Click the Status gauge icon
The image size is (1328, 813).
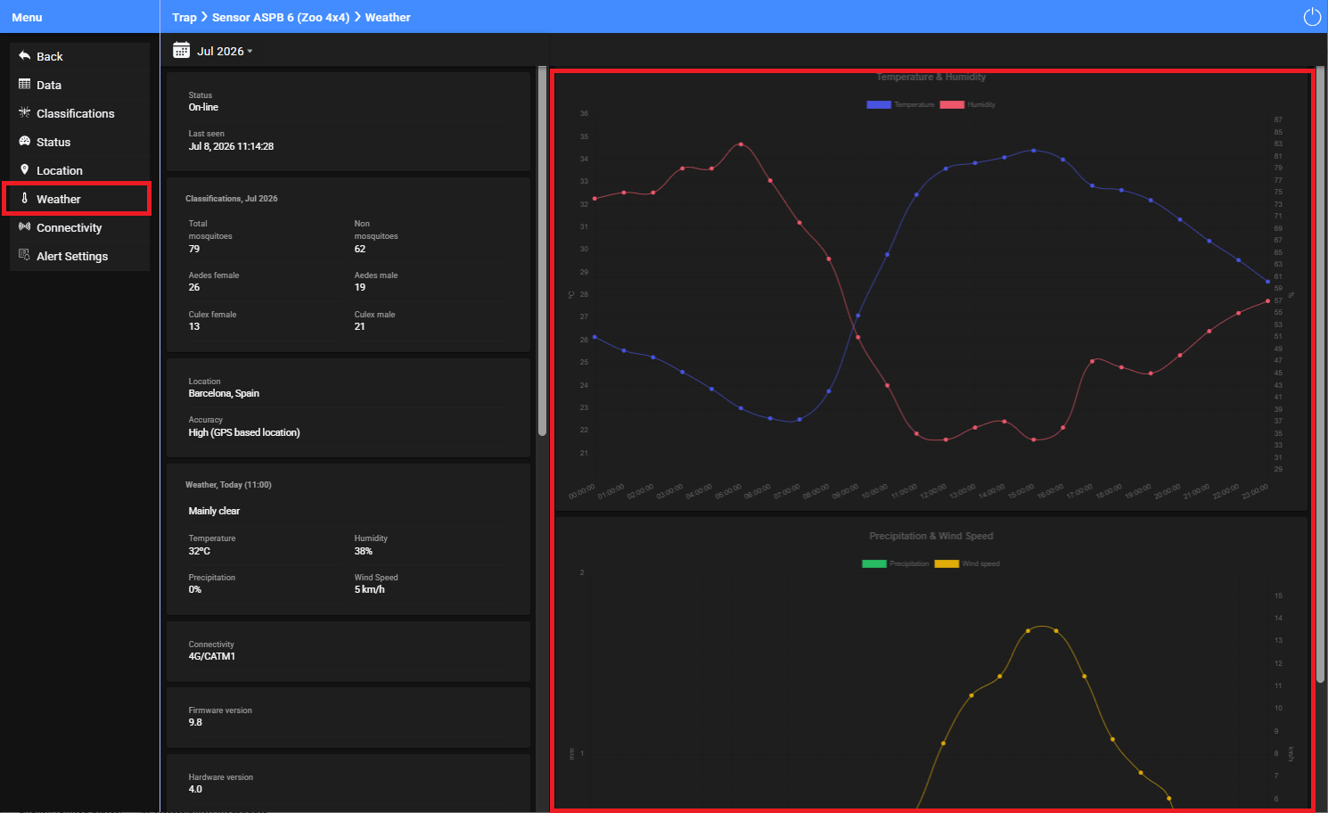click(25, 142)
